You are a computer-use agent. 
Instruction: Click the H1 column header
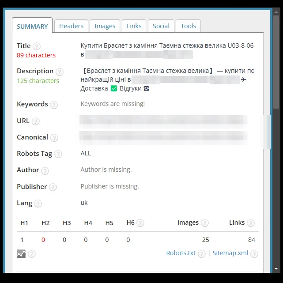click(x=24, y=223)
